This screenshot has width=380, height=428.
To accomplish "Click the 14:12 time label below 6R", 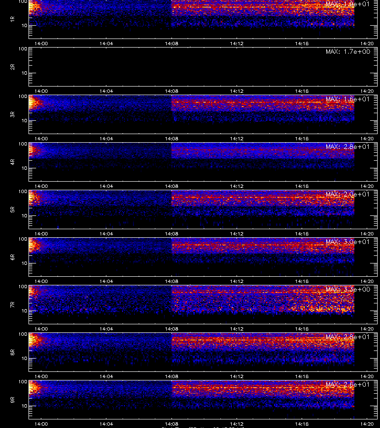I will pos(237,282).
